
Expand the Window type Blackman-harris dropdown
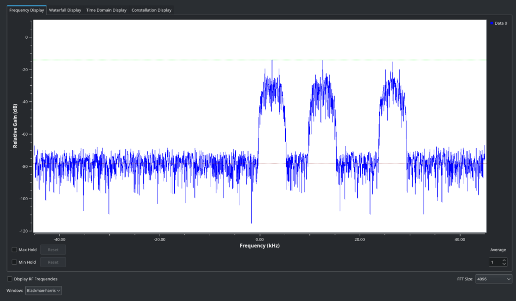click(x=43, y=290)
